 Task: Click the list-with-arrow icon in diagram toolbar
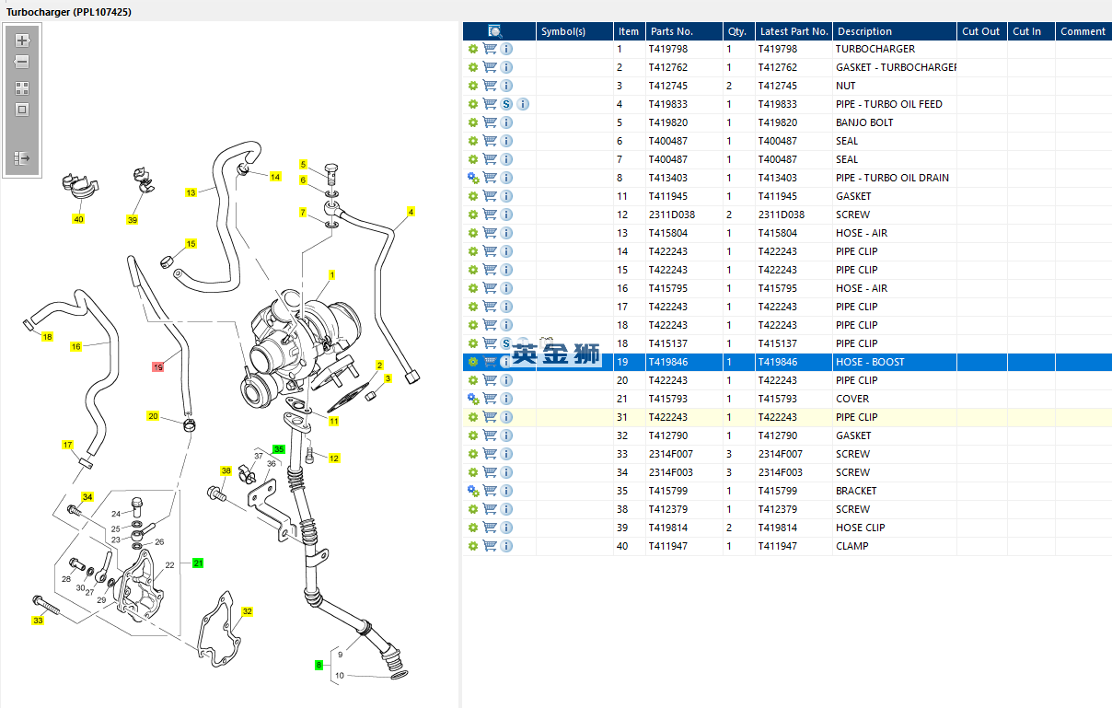click(22, 158)
